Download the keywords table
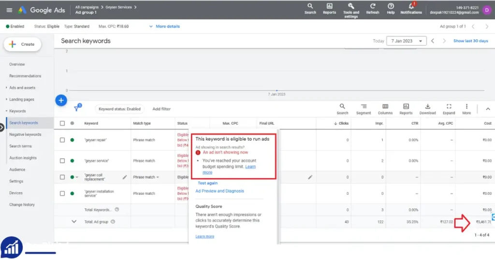The height and width of the screenshot is (260, 495). (427, 109)
